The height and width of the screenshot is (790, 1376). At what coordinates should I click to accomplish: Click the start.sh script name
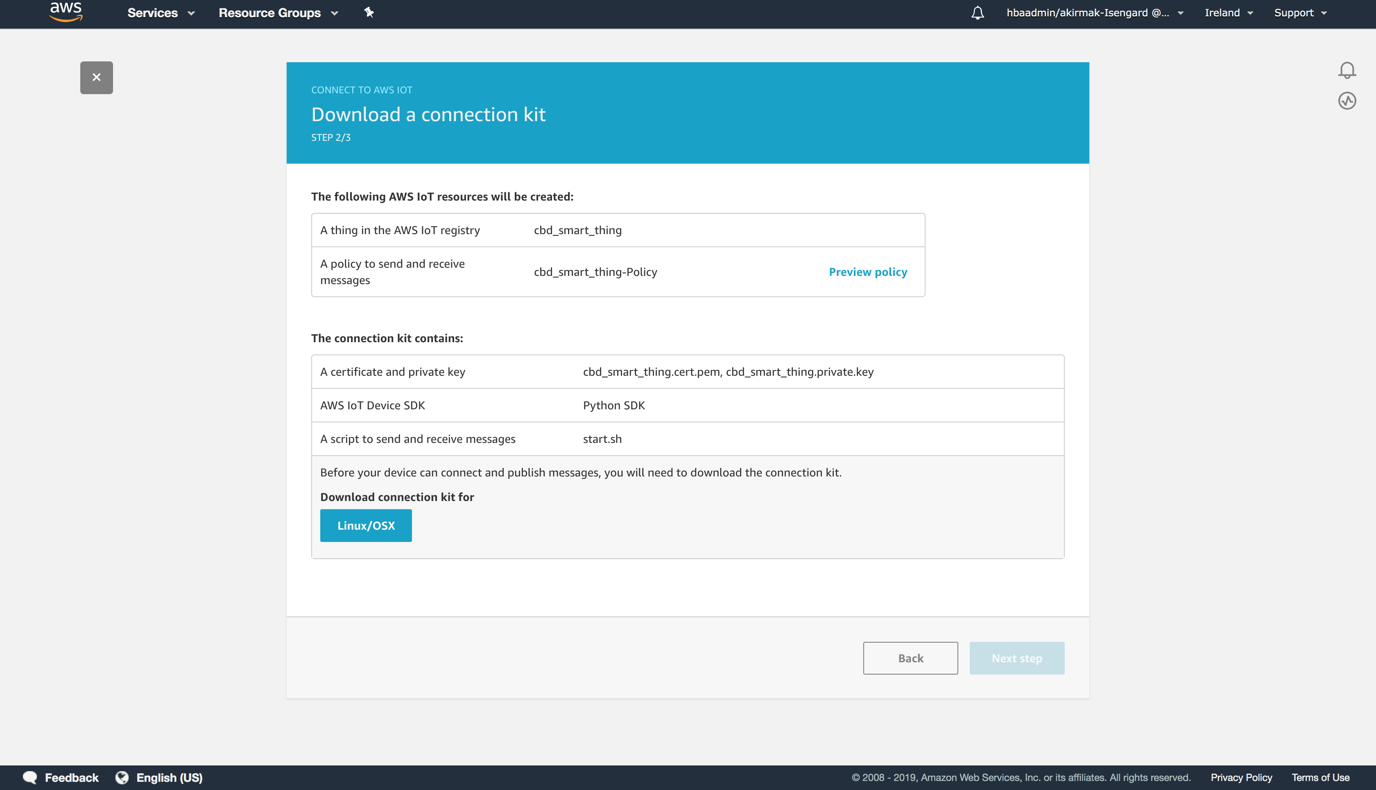[x=602, y=439]
